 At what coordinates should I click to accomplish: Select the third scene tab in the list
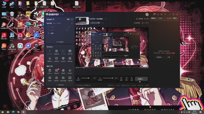59,23
